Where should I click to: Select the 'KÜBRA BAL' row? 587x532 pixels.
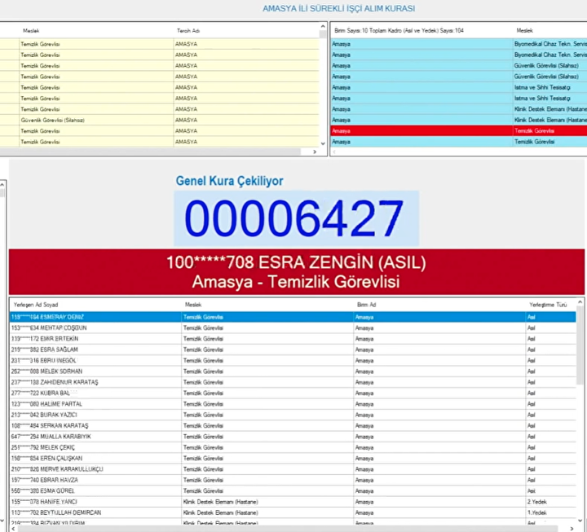click(293, 394)
